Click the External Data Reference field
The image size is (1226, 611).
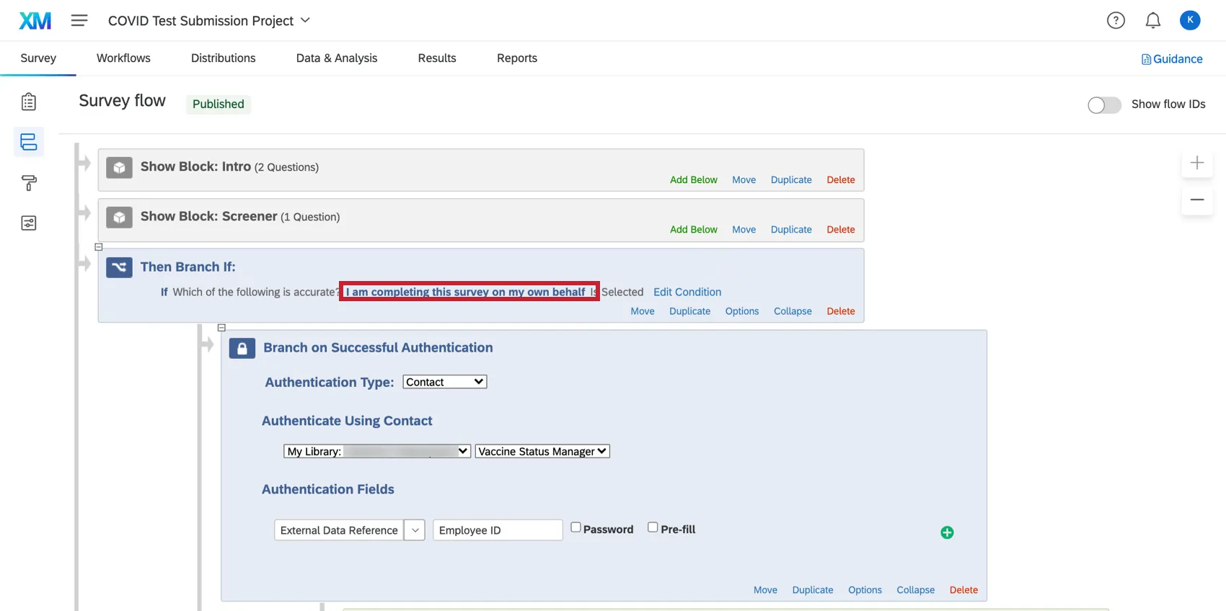point(339,530)
